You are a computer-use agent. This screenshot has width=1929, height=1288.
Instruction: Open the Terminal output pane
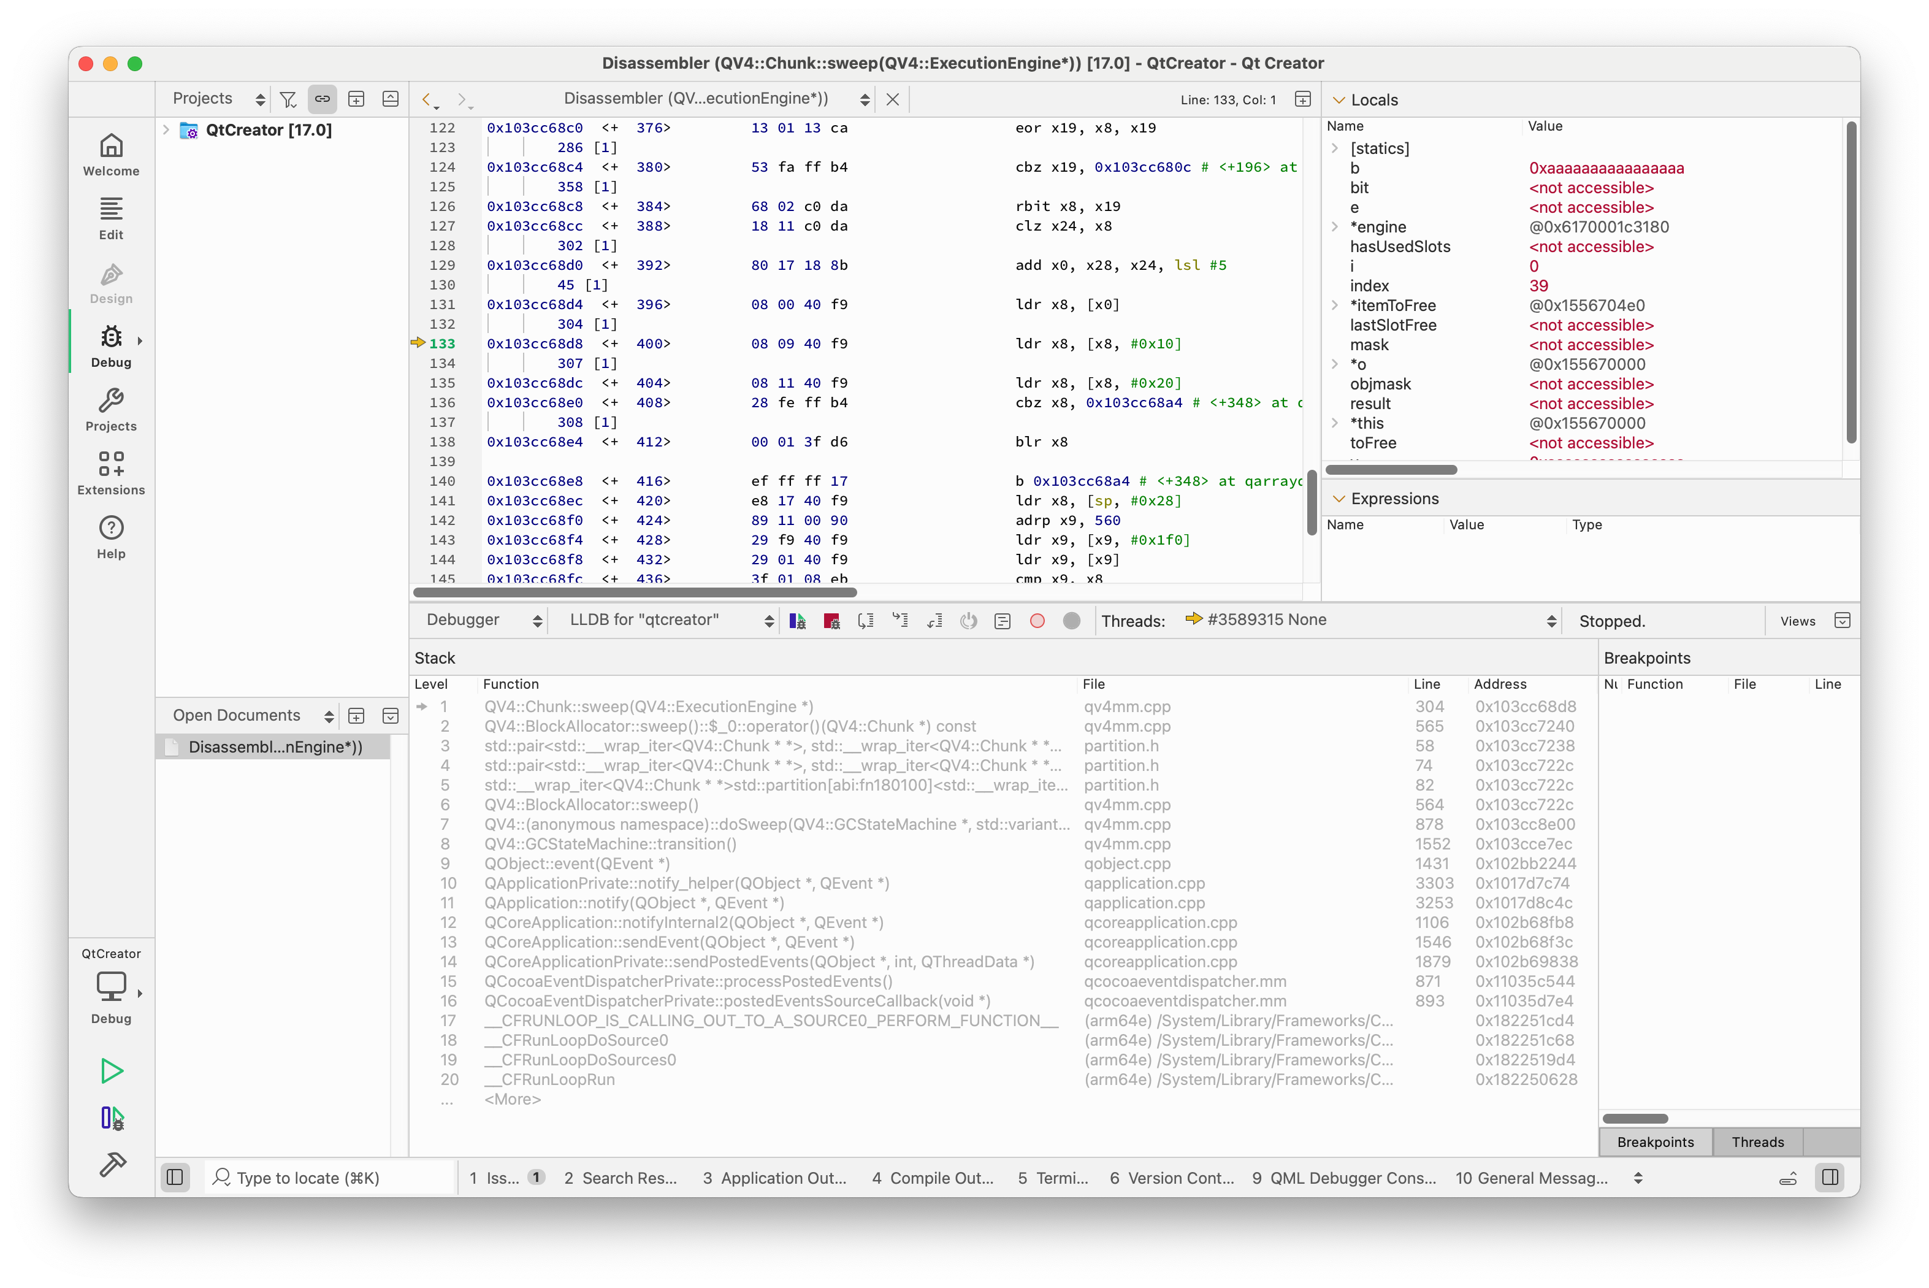click(1053, 1178)
